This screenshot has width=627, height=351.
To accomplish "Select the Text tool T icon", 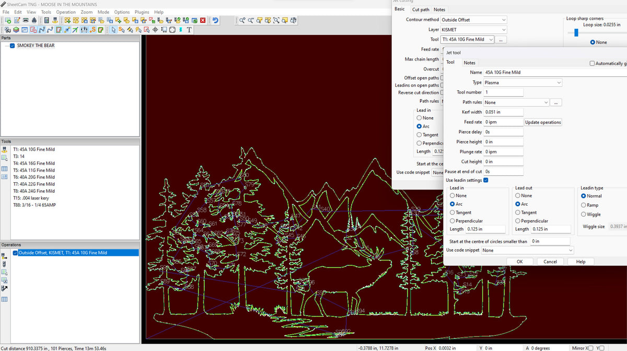I will [189, 29].
